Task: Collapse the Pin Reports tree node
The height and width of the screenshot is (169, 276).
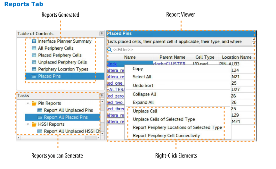Action: point(28,103)
